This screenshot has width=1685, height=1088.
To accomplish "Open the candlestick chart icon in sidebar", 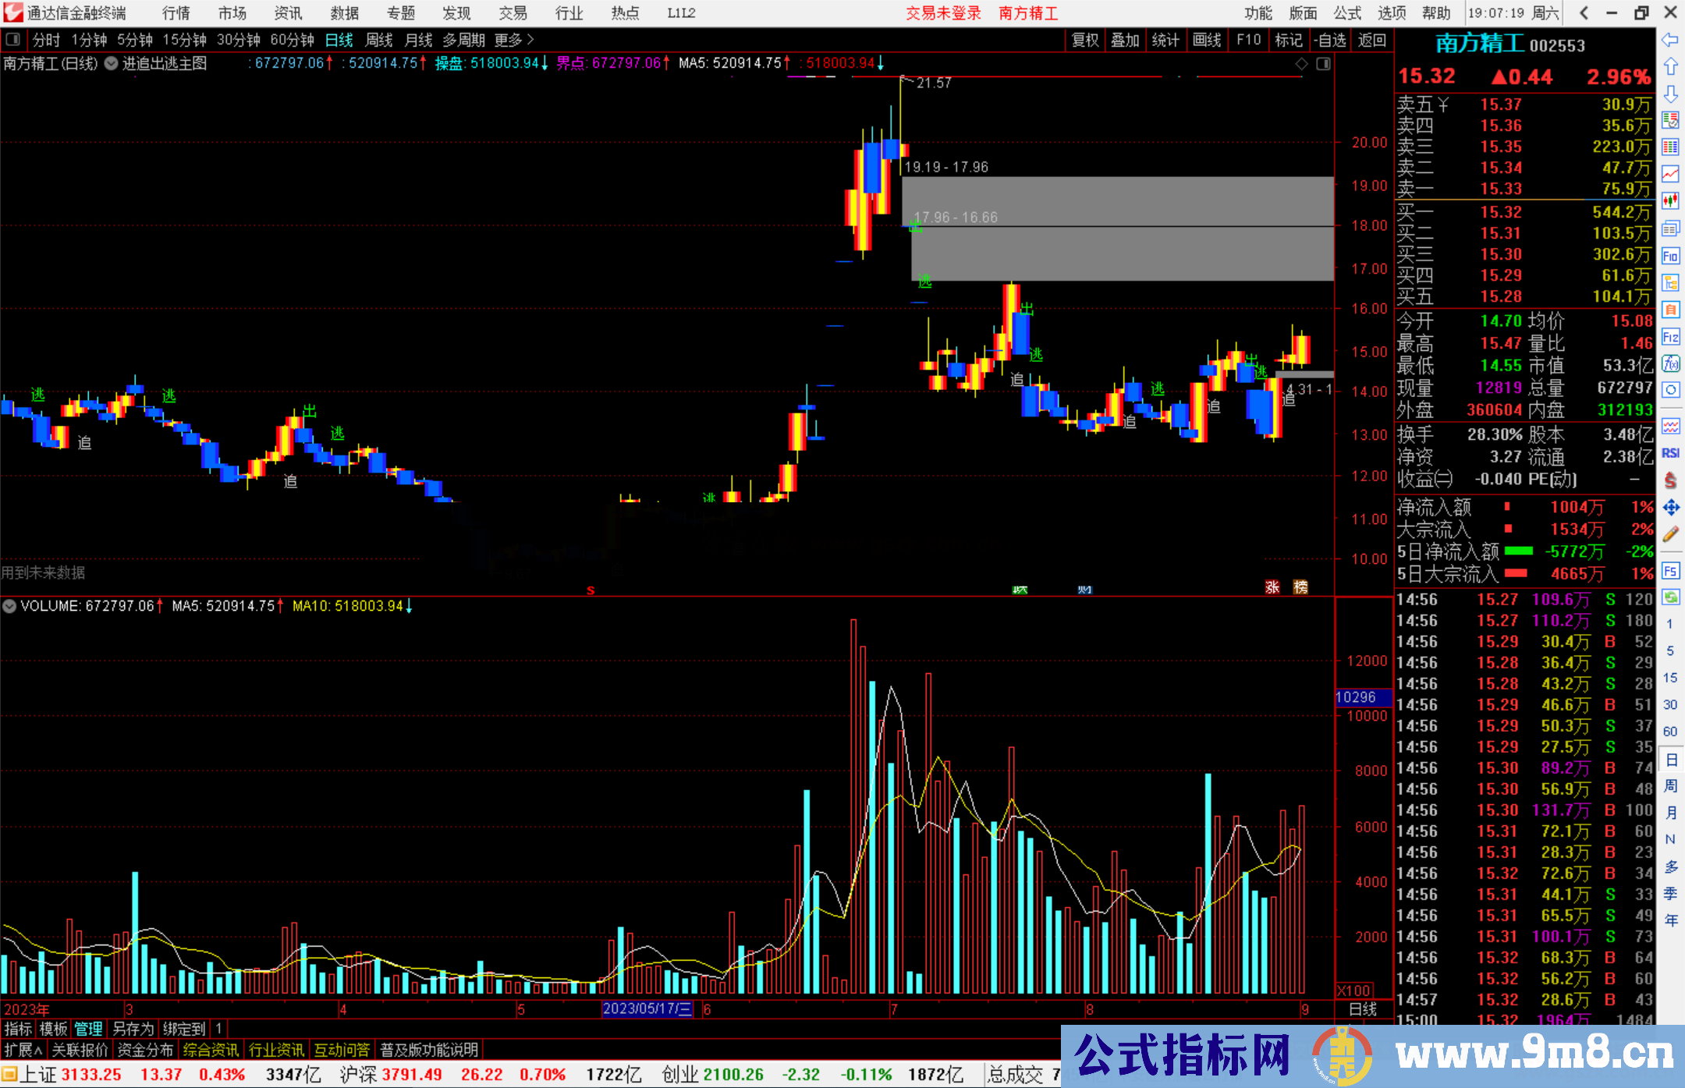I will (x=1670, y=201).
